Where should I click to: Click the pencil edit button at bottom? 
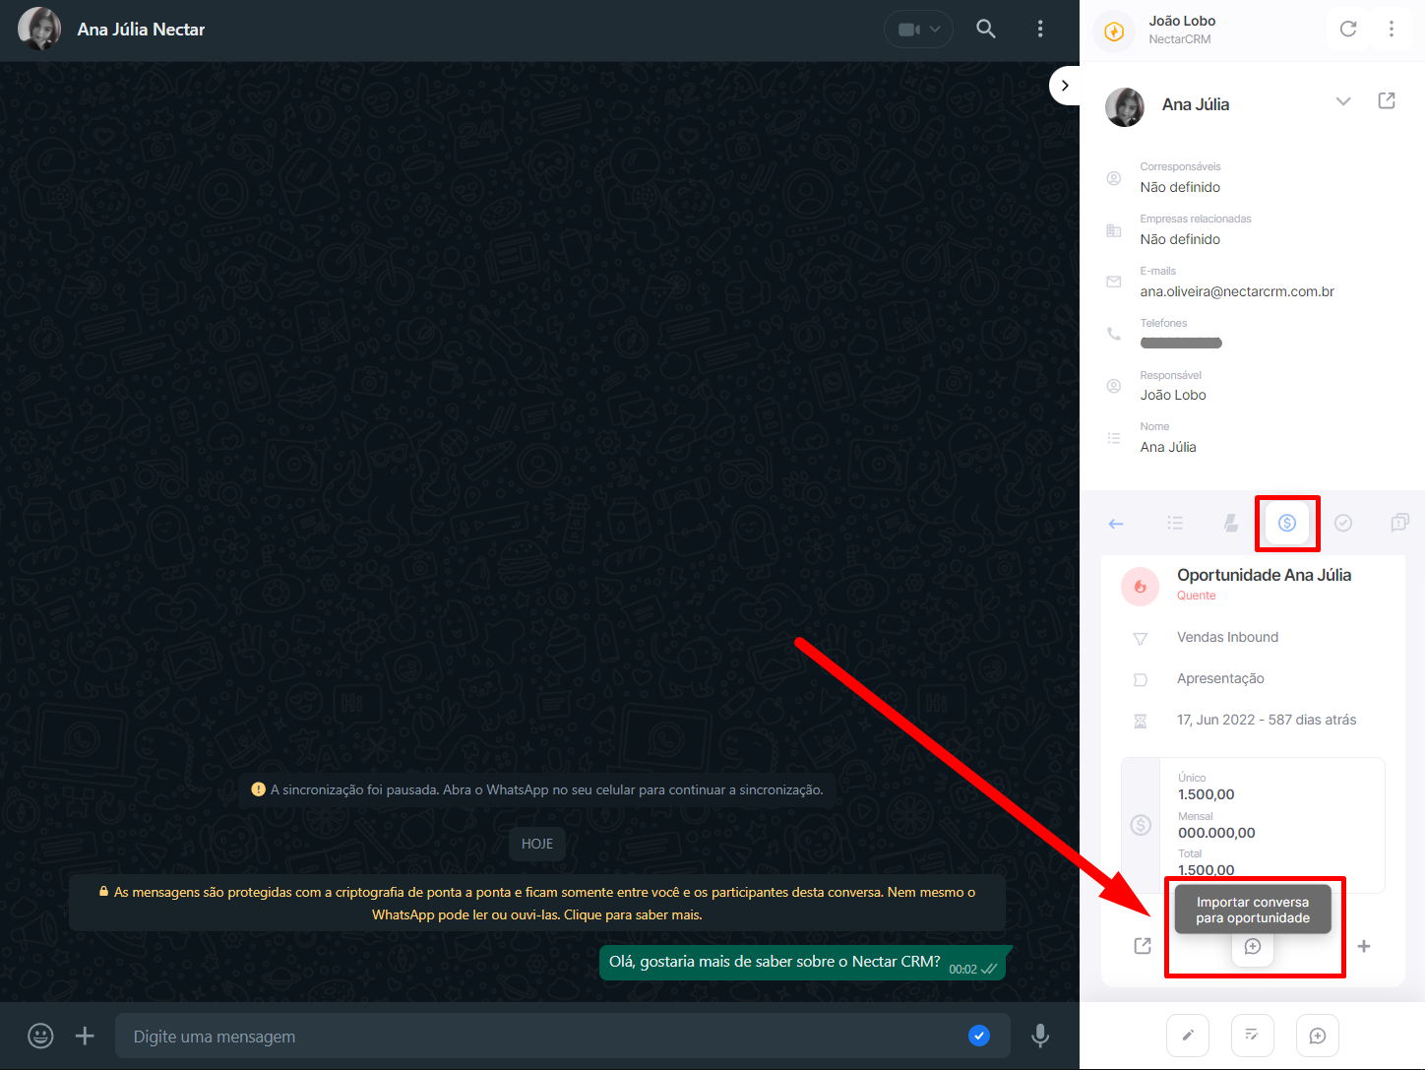tap(1188, 1036)
